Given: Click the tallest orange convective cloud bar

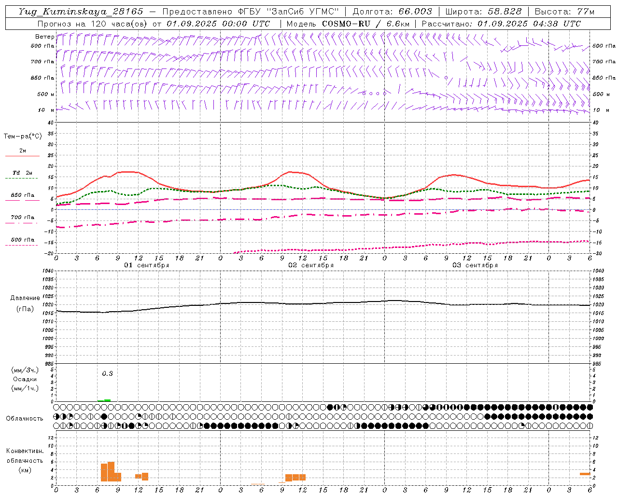Looking at the screenshot, I should pyautogui.click(x=111, y=471).
